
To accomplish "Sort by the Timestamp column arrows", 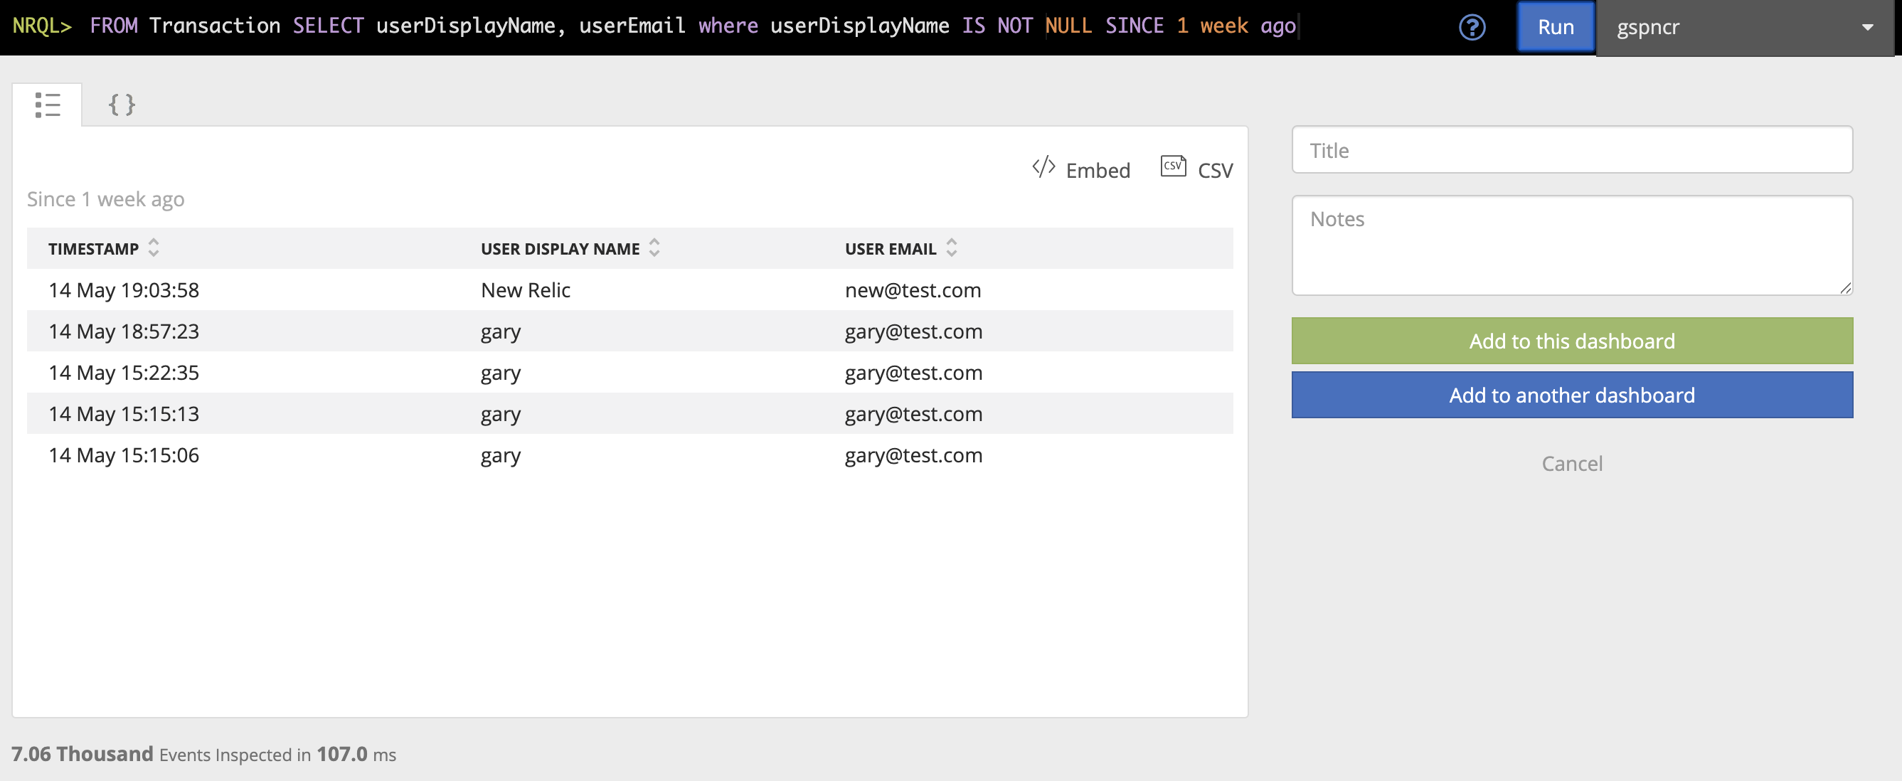I will point(154,248).
